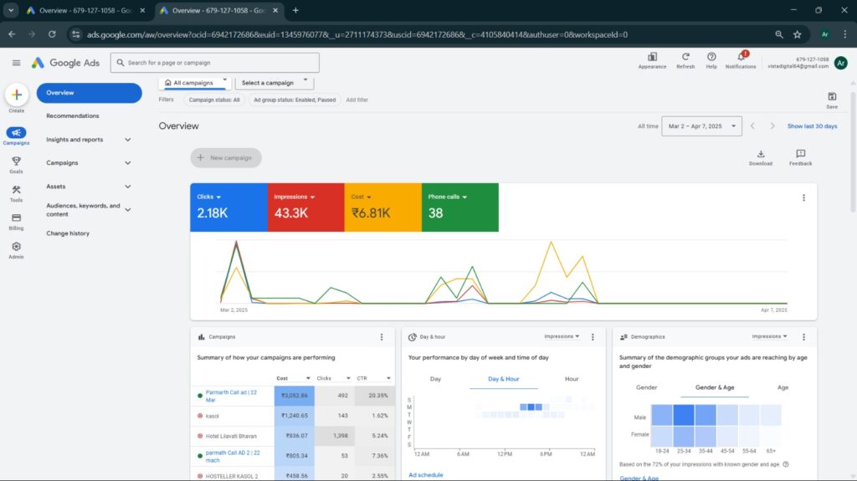Screen dimensions: 857x481
Task: Click the Google Ads logo
Action: point(65,63)
